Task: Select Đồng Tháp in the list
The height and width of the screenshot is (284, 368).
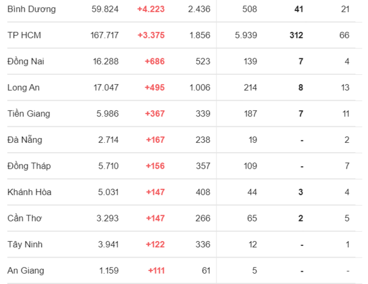Action: point(29,166)
